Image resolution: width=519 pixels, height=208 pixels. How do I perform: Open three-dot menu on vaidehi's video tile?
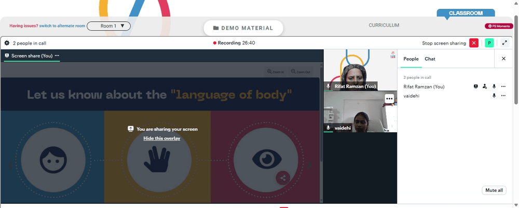(389, 99)
